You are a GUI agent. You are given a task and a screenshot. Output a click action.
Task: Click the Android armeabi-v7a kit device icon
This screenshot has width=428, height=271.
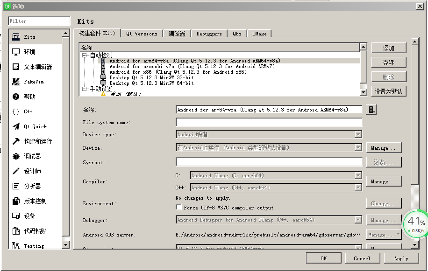tap(103, 66)
